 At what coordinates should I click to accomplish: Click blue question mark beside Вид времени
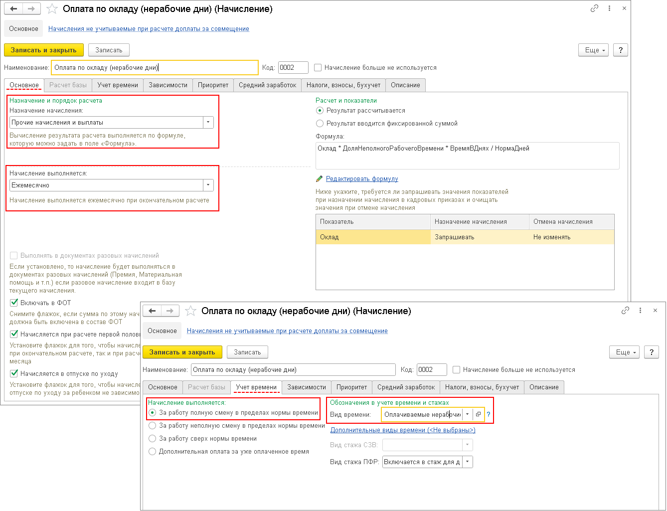pos(489,414)
